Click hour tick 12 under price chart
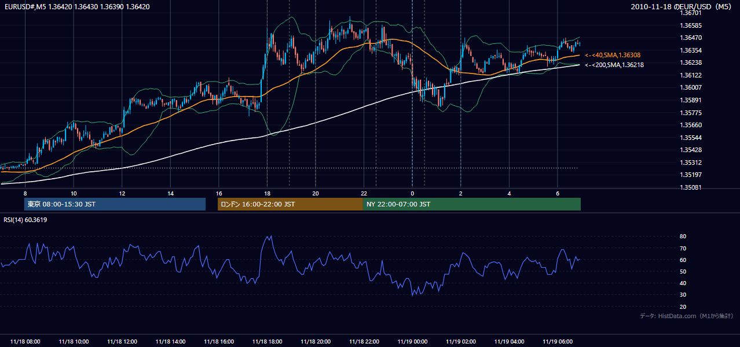The height and width of the screenshot is (347, 740). click(122, 193)
